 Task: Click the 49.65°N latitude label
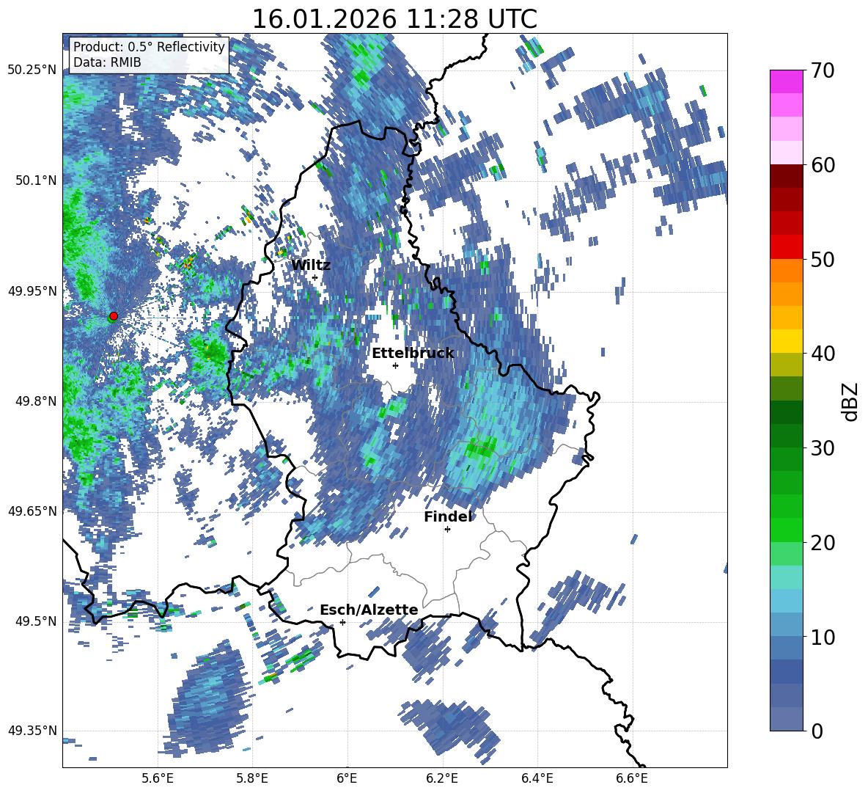click(x=32, y=511)
